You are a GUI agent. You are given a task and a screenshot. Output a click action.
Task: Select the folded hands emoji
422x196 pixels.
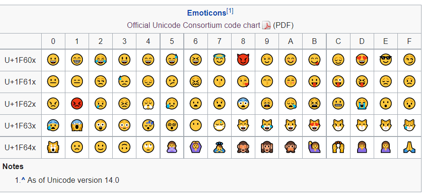click(x=409, y=147)
